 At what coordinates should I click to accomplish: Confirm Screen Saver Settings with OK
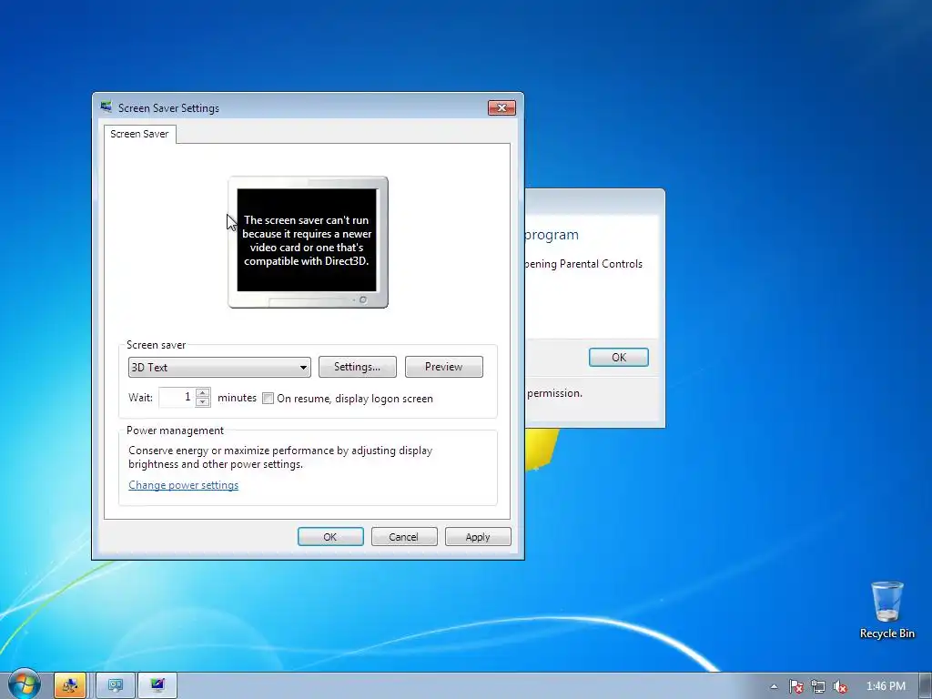click(330, 537)
